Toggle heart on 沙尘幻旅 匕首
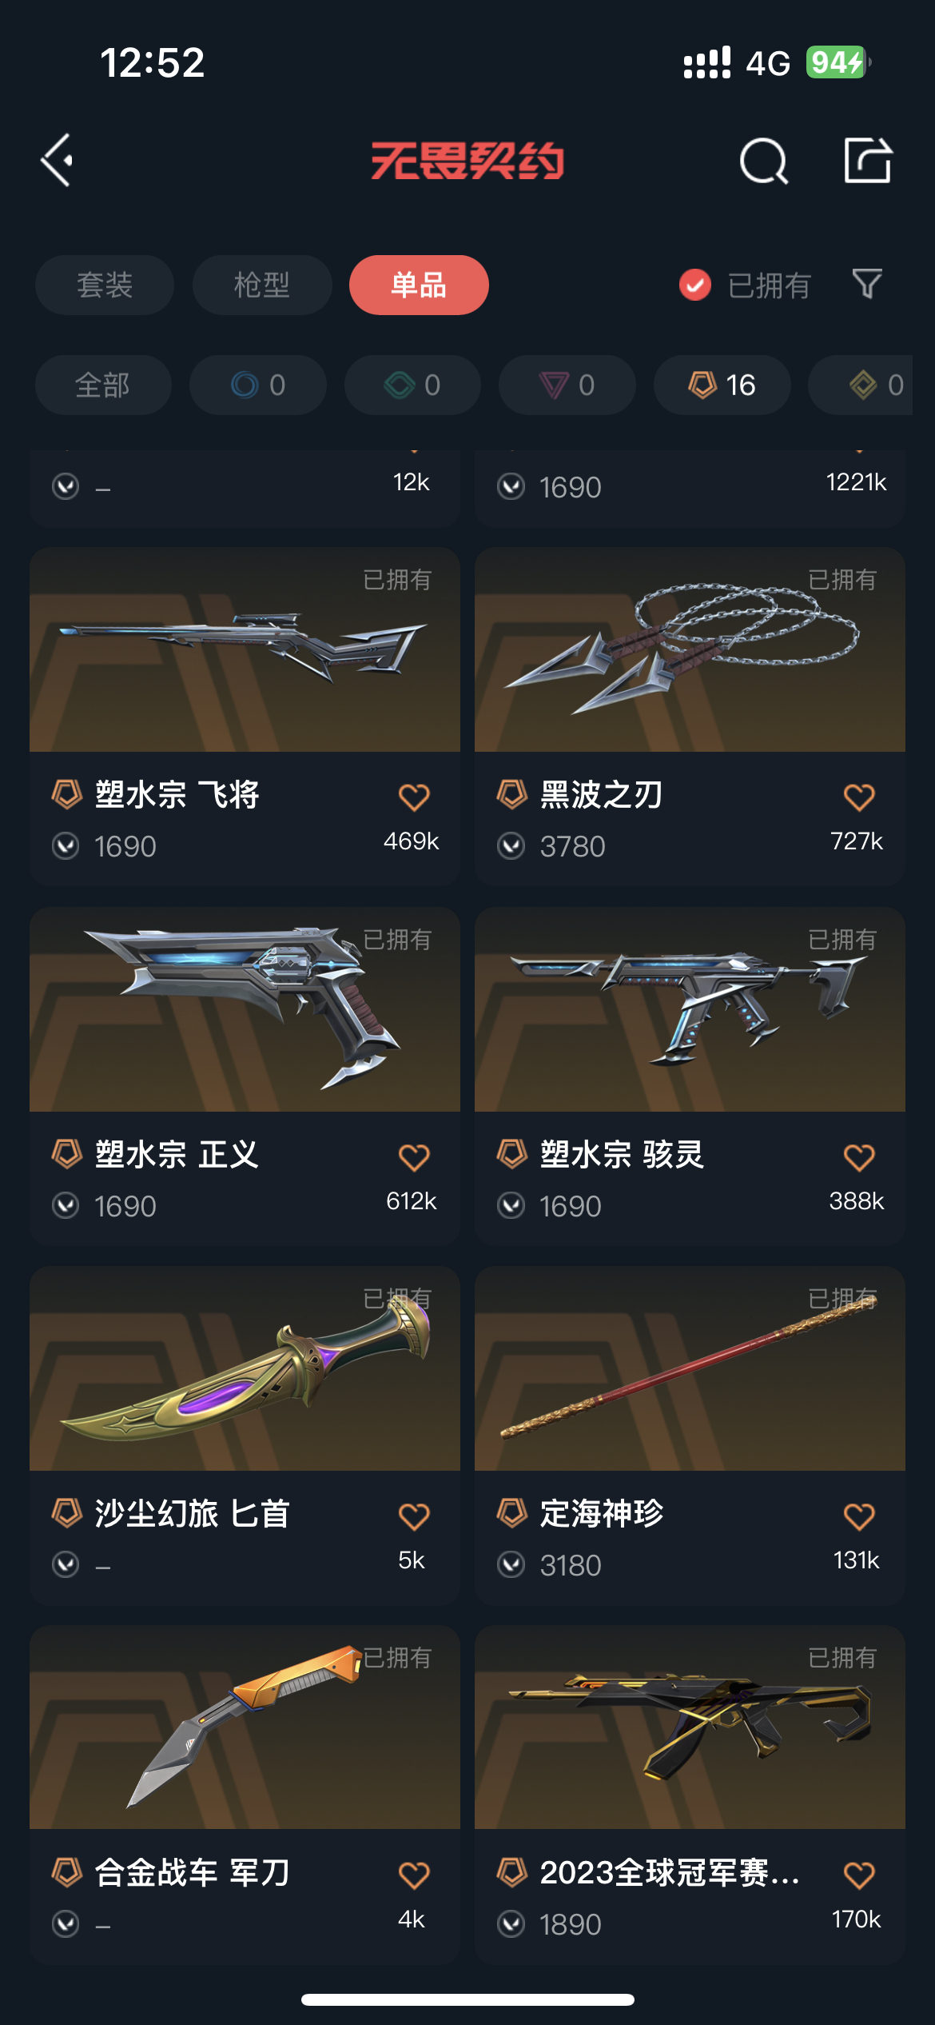The image size is (935, 2025). (414, 1516)
